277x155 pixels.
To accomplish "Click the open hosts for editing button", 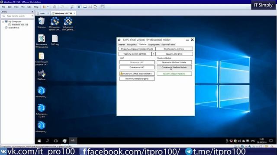I will 137,49.
